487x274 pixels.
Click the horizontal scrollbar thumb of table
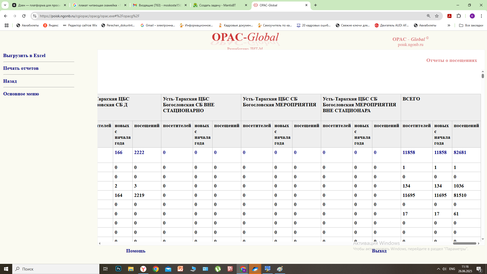pos(464,243)
